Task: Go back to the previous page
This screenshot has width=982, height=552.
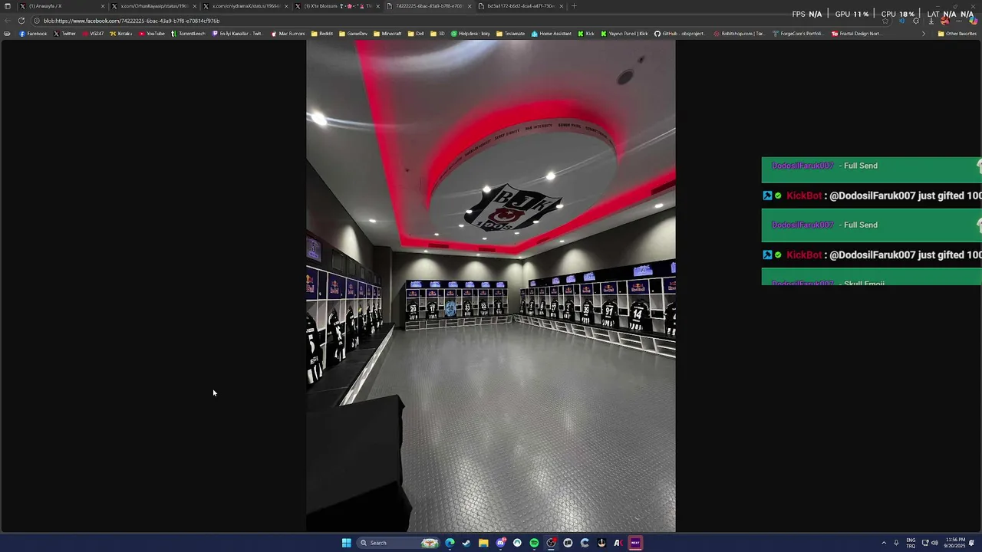Action: tap(8, 21)
